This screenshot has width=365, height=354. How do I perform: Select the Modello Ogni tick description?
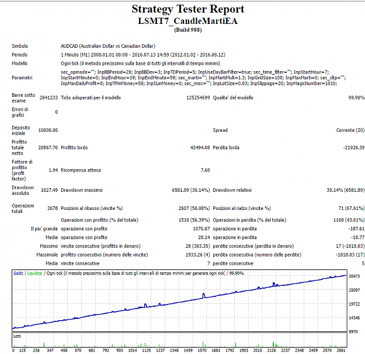click(140, 64)
